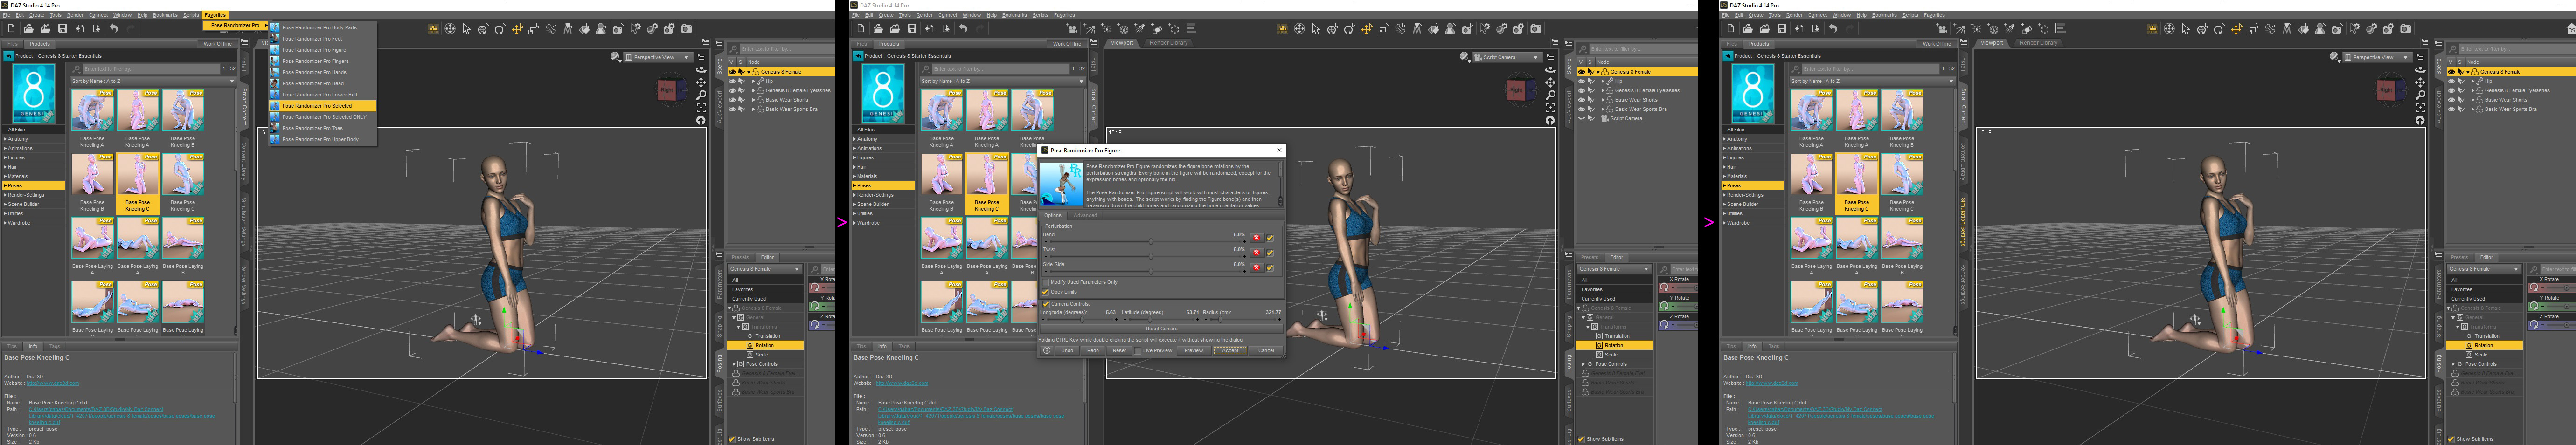Click the Accept button in the dialog
This screenshot has width=2576, height=445.
click(1230, 350)
